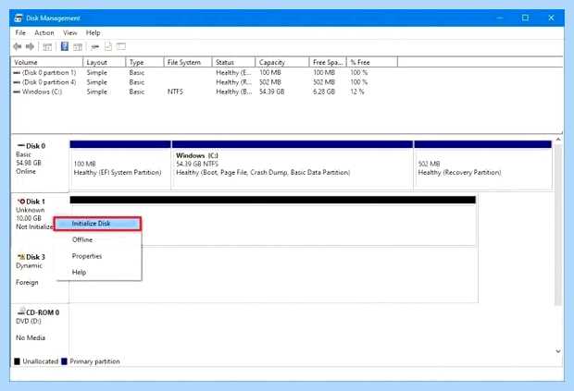
Task: Click the Disk 3 warning icon
Action: [x=21, y=257]
